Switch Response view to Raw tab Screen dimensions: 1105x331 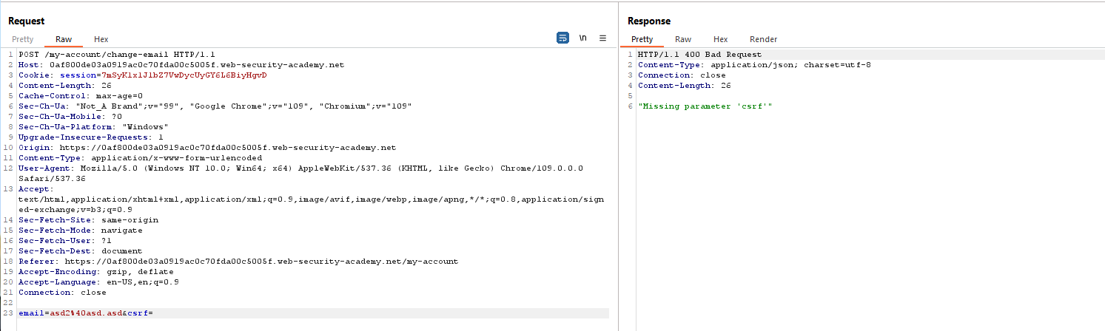pos(683,39)
